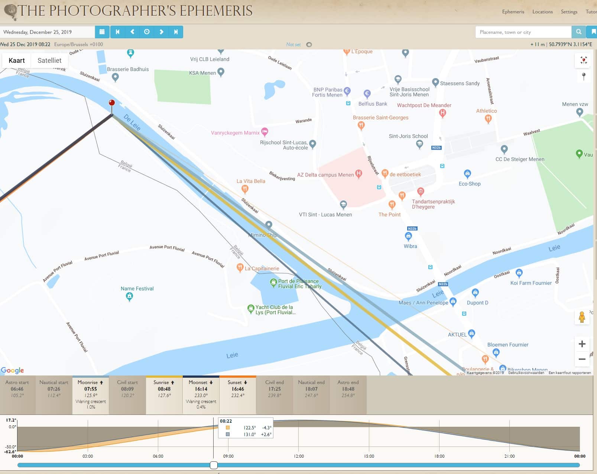Reset to the current time
597x474 pixels.
point(147,32)
